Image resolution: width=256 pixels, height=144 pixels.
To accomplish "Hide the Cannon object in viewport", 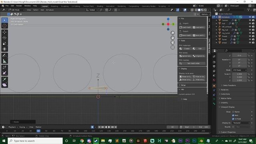I will point(250,20).
